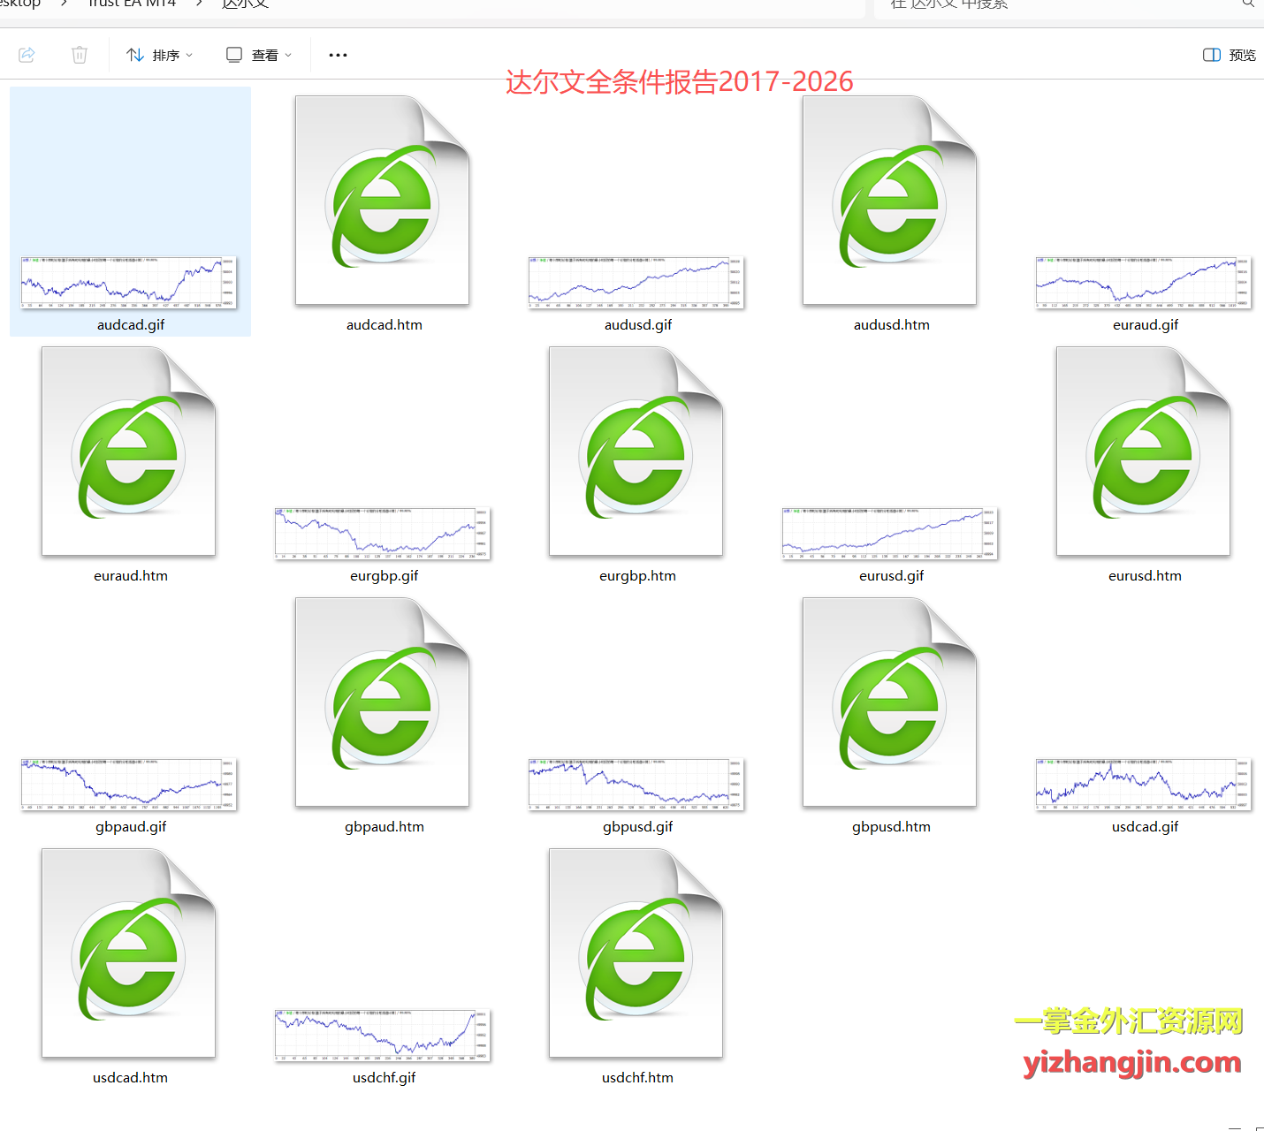Expand the sort (排序) dropdown

coord(160,55)
